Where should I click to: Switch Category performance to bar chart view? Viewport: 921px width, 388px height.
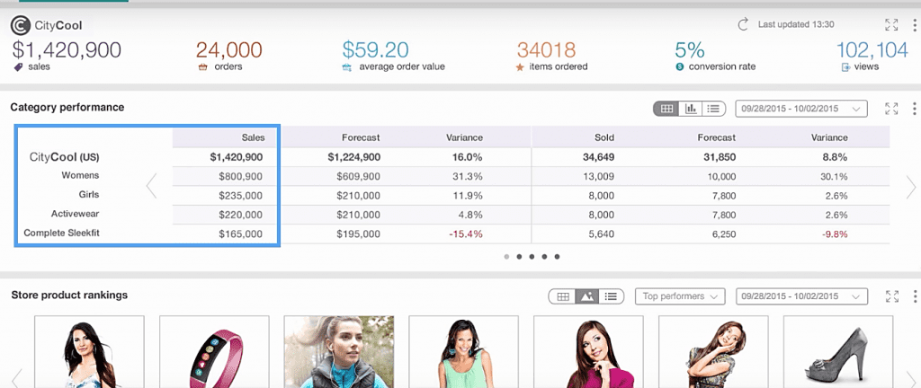pos(691,109)
